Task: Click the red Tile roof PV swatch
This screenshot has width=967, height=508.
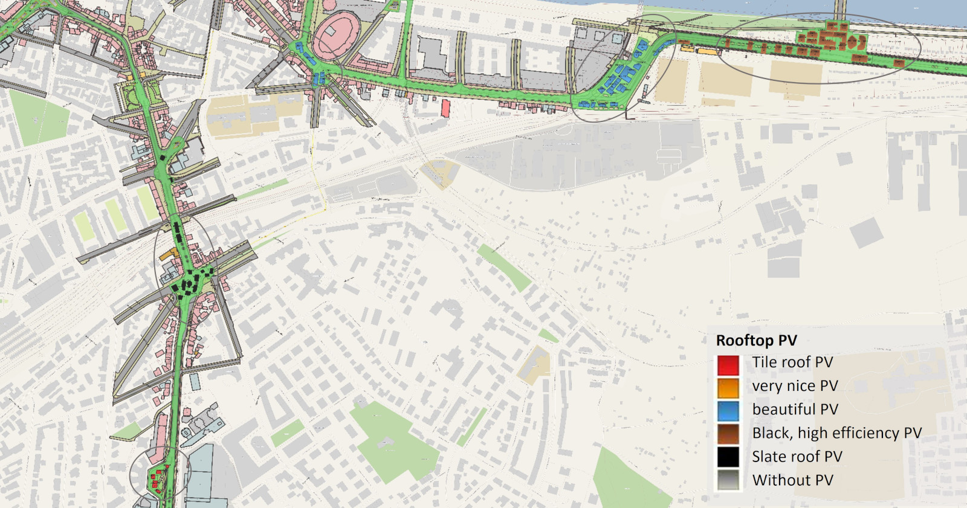Action: pyautogui.click(x=728, y=364)
